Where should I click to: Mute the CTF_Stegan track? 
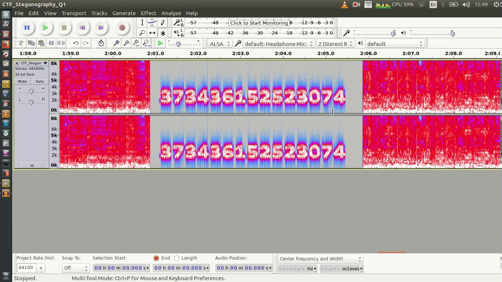click(x=22, y=81)
